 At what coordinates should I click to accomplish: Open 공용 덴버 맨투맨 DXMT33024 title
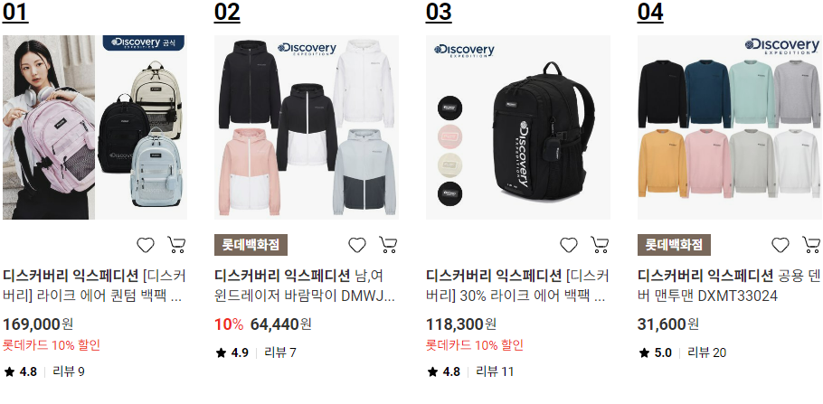click(729, 286)
